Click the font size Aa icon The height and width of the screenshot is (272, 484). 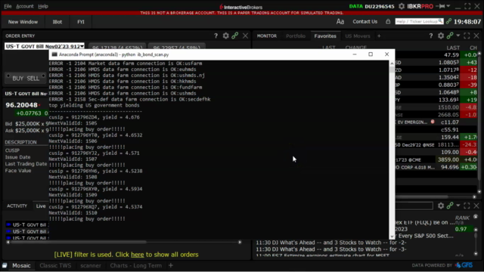click(340, 22)
